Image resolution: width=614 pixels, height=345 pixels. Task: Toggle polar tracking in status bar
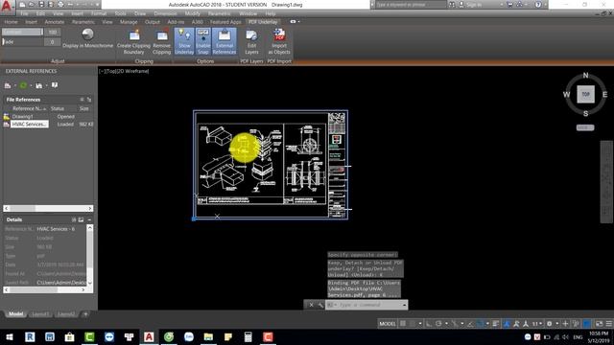438,324
